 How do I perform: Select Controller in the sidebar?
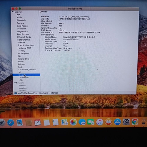click(21, 29)
